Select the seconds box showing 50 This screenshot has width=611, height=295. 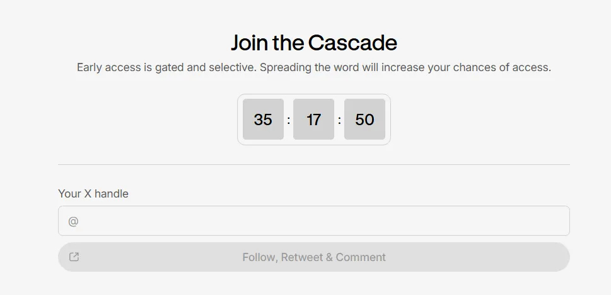364,120
